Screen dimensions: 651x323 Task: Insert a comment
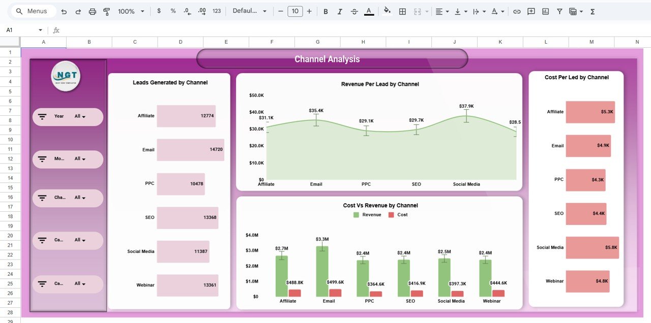[531, 11]
